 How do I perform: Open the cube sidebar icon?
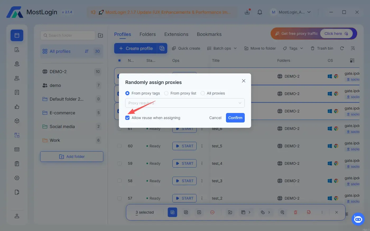click(17, 121)
